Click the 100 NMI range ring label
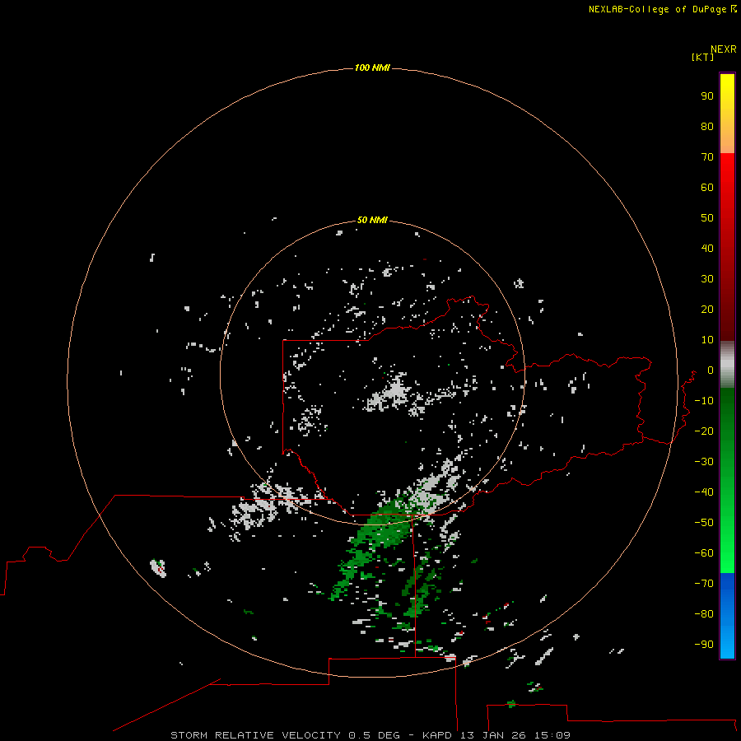 [372, 68]
